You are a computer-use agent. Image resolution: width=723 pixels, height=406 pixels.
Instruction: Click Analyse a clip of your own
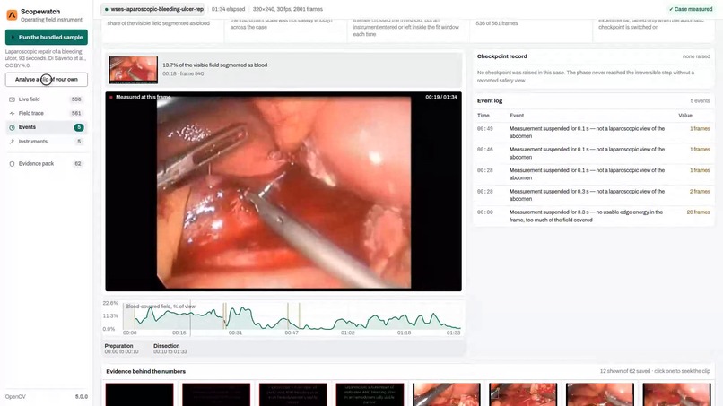pyautogui.click(x=46, y=79)
